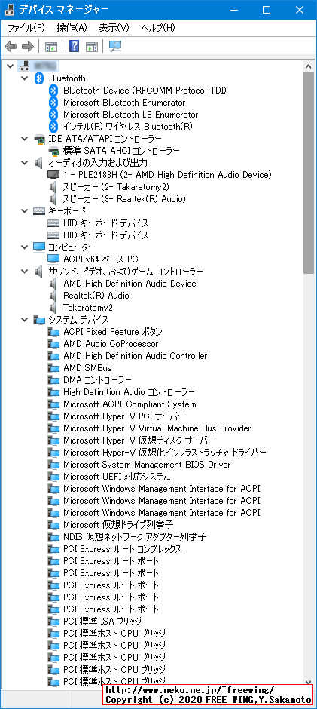The image size is (317, 709).
Task: Select Realtek(R) Audio under sound controllers
Action: tap(96, 295)
